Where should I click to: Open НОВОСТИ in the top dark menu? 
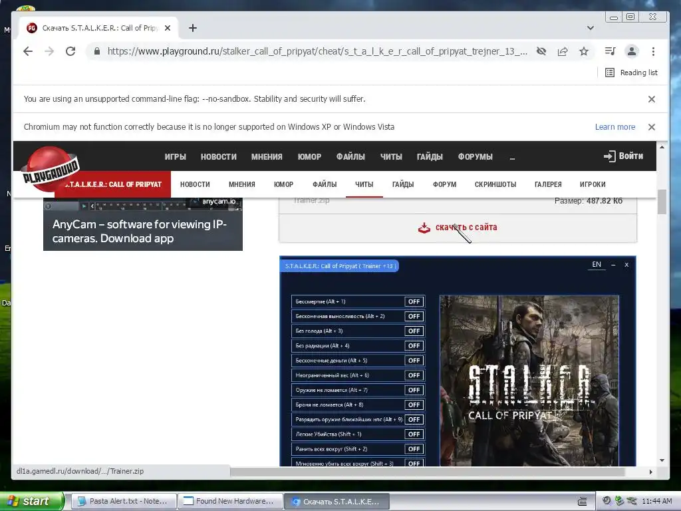click(218, 156)
